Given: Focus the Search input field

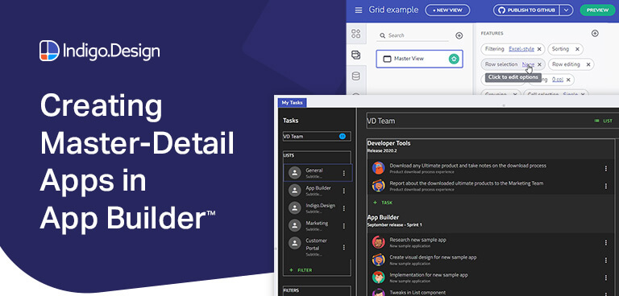Looking at the screenshot, I should coord(412,35).
